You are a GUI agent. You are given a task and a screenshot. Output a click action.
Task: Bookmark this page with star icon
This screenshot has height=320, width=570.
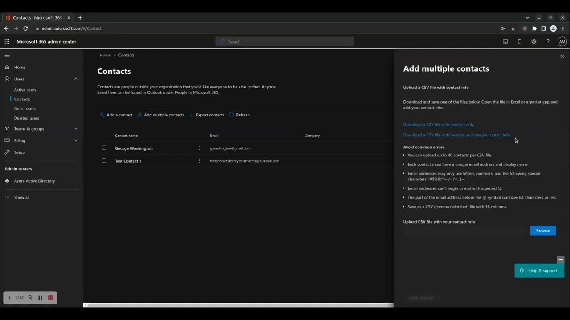pyautogui.click(x=513, y=28)
